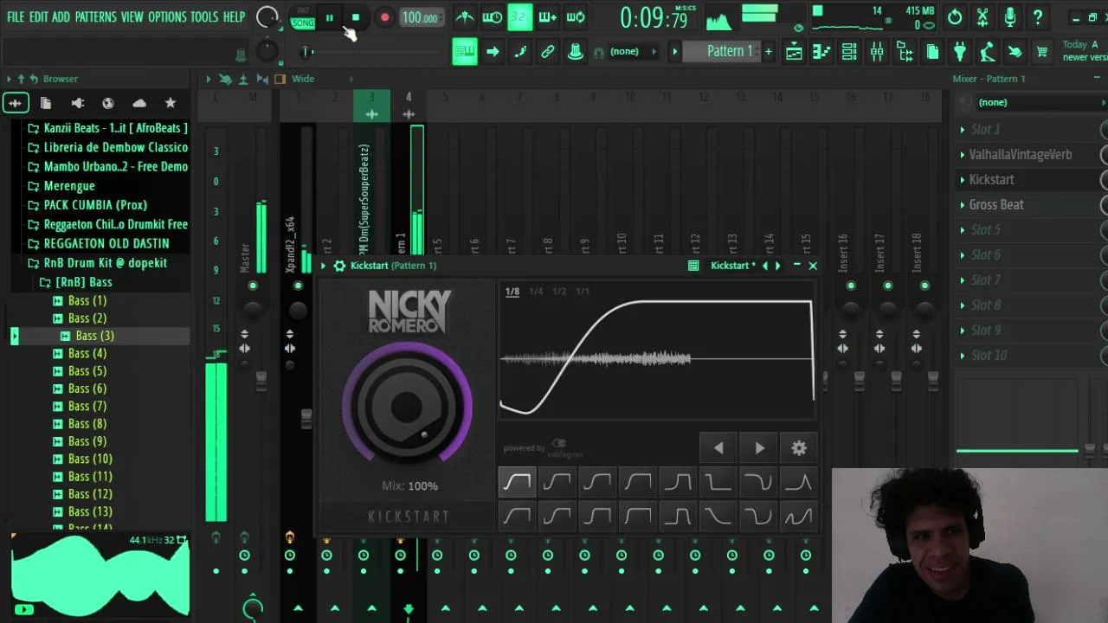Screen dimensions: 1108x623
Task: Toggle the link chain icon in toolbar
Action: click(x=548, y=52)
